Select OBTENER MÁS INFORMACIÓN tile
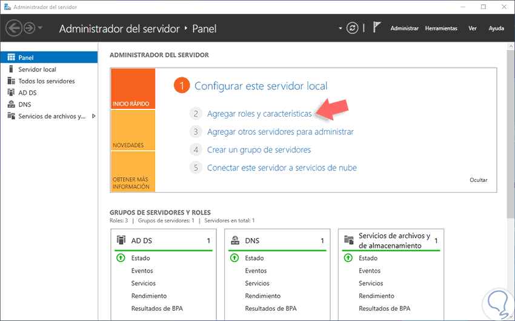The width and height of the screenshot is (515, 321). [133, 171]
